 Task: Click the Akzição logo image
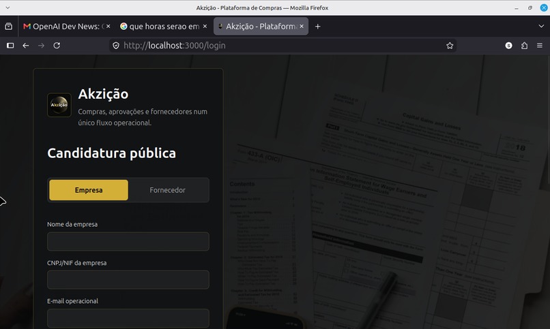pos(59,105)
